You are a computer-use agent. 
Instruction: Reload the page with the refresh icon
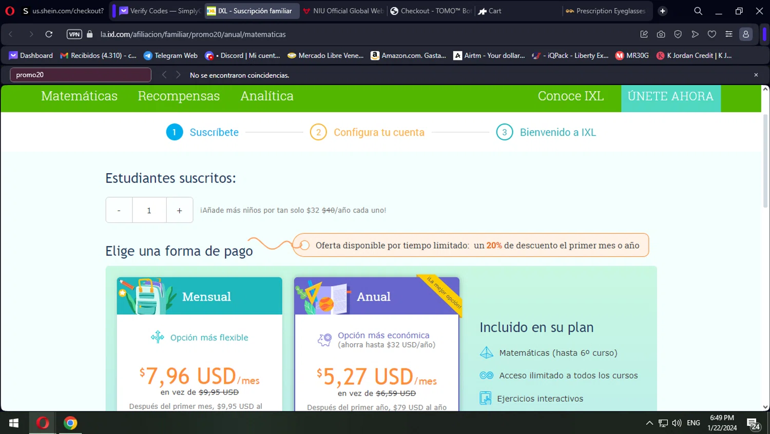pos(49,34)
